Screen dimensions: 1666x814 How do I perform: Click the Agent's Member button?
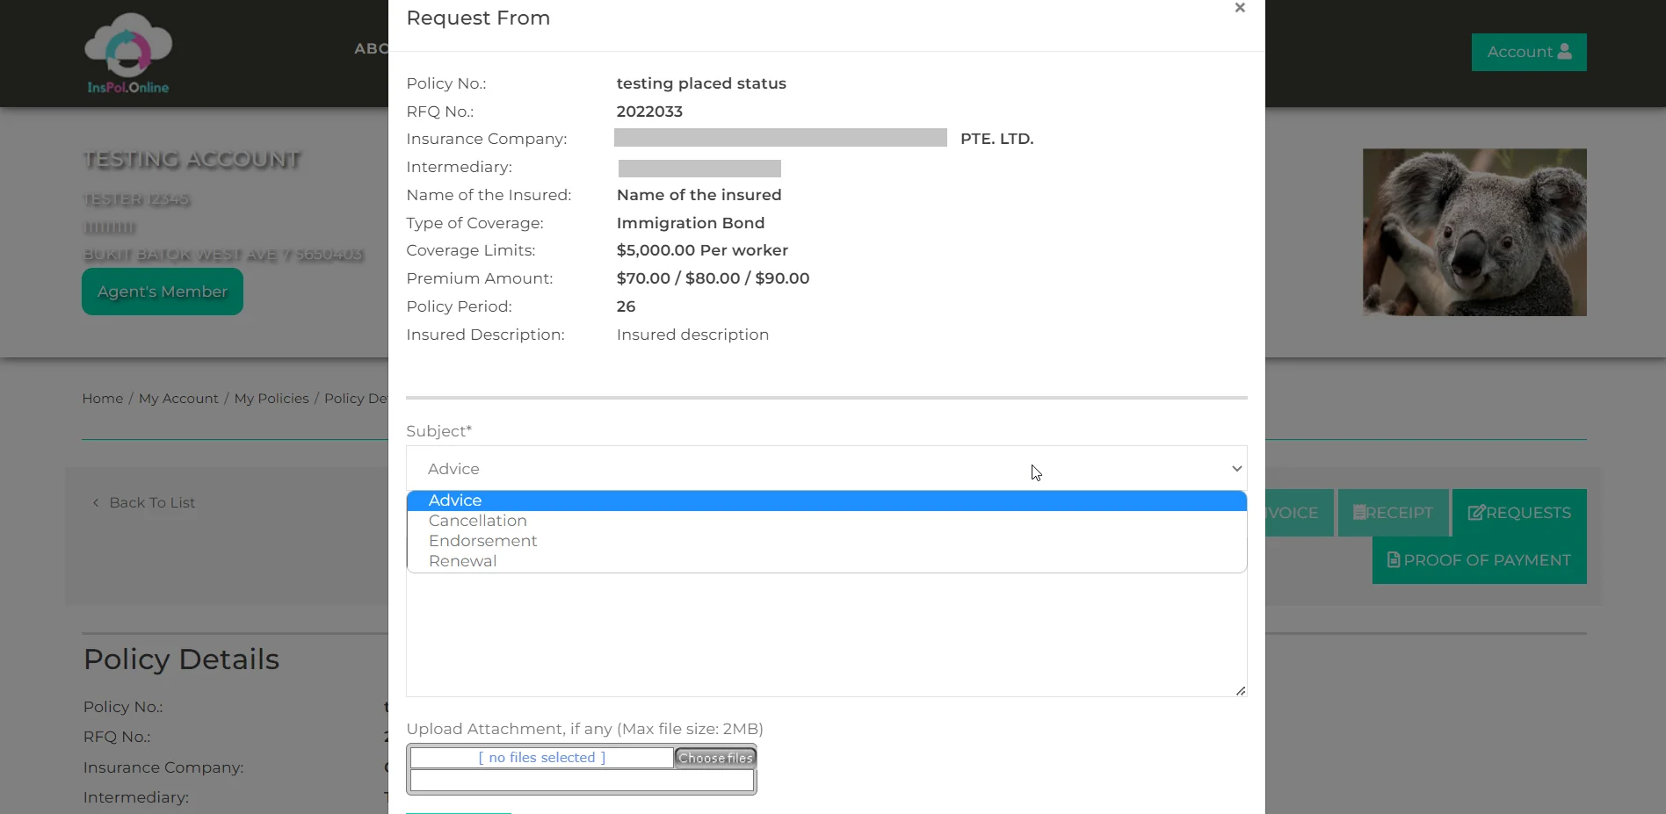point(163,292)
